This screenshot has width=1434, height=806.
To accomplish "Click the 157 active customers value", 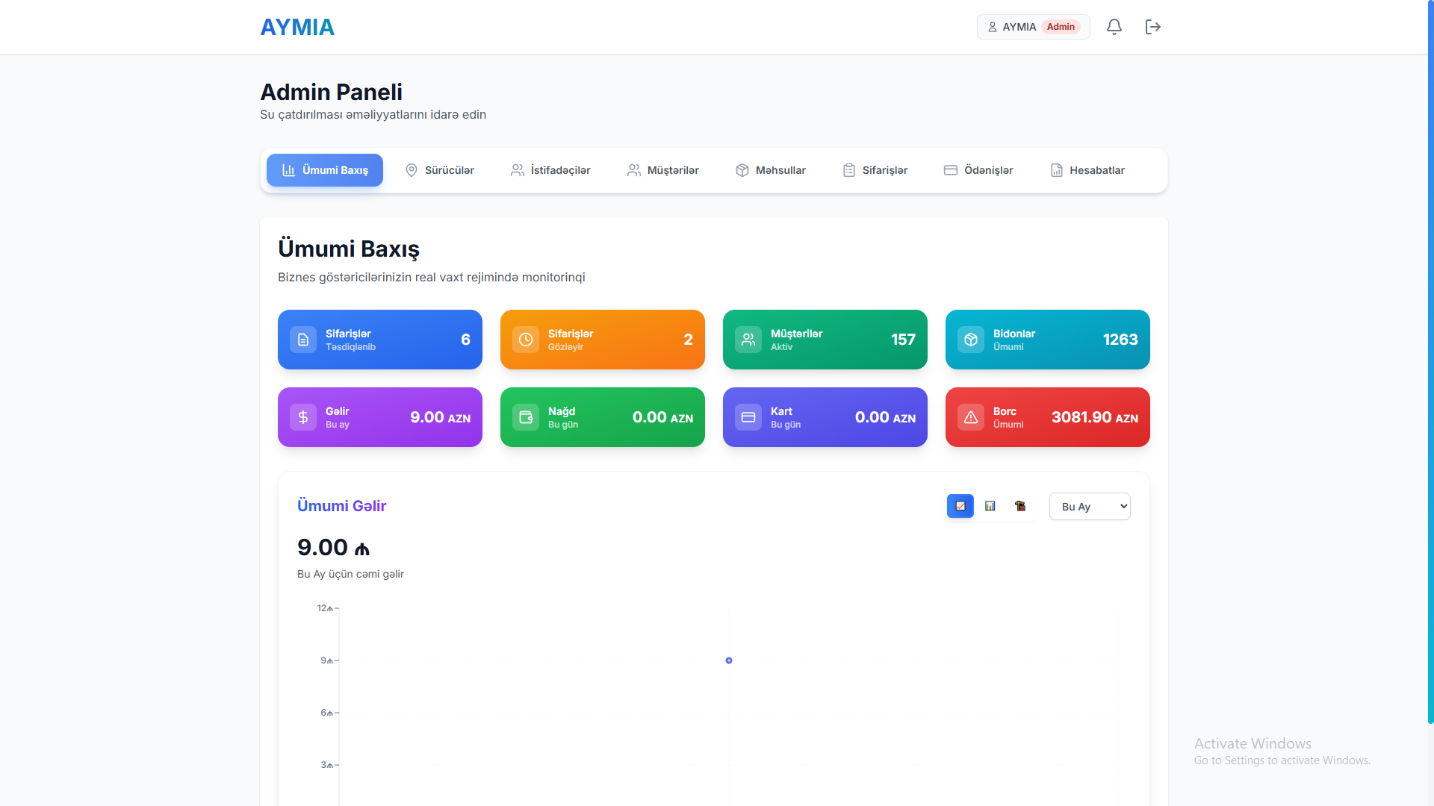I will click(903, 340).
